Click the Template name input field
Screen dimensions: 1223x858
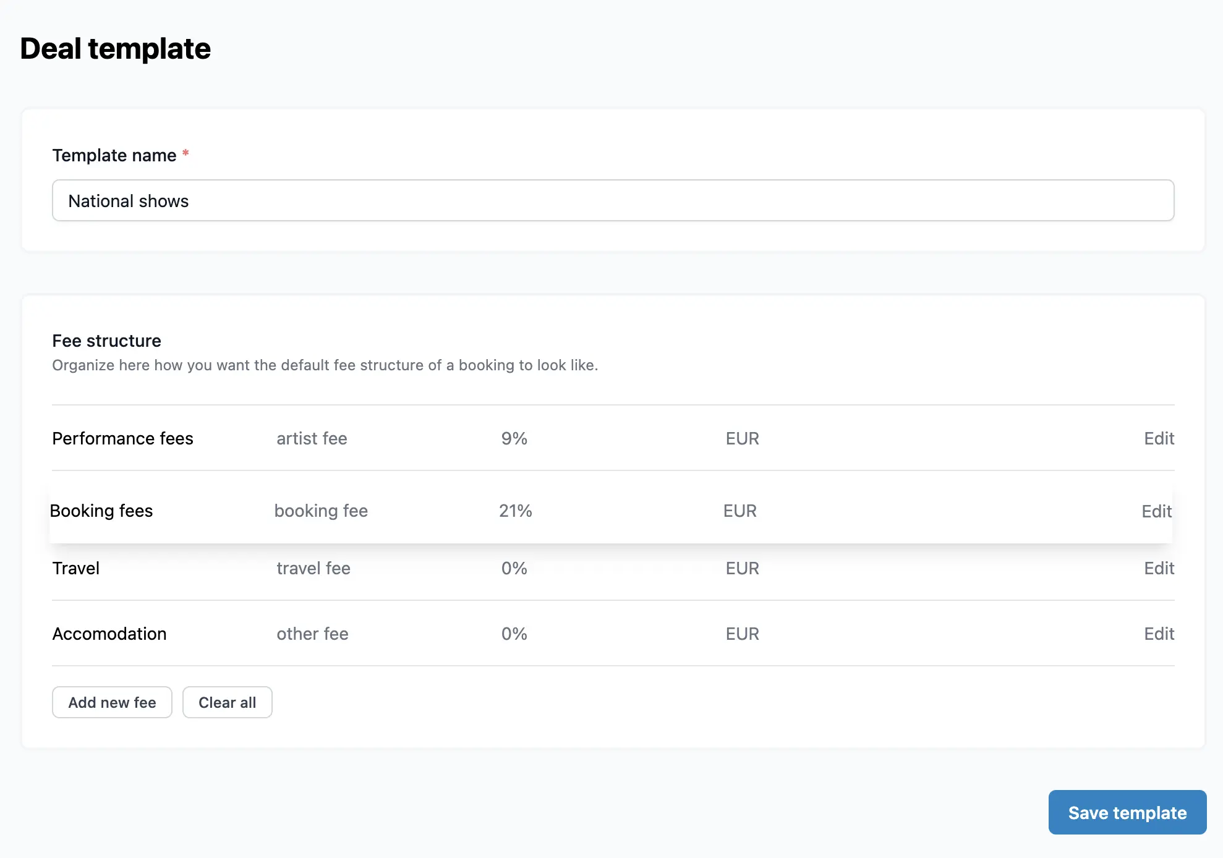(613, 200)
